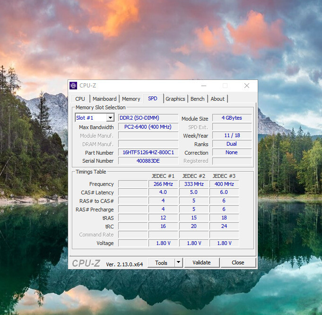Click the Dual ranks value
This screenshot has width=322, height=315.
click(232, 144)
